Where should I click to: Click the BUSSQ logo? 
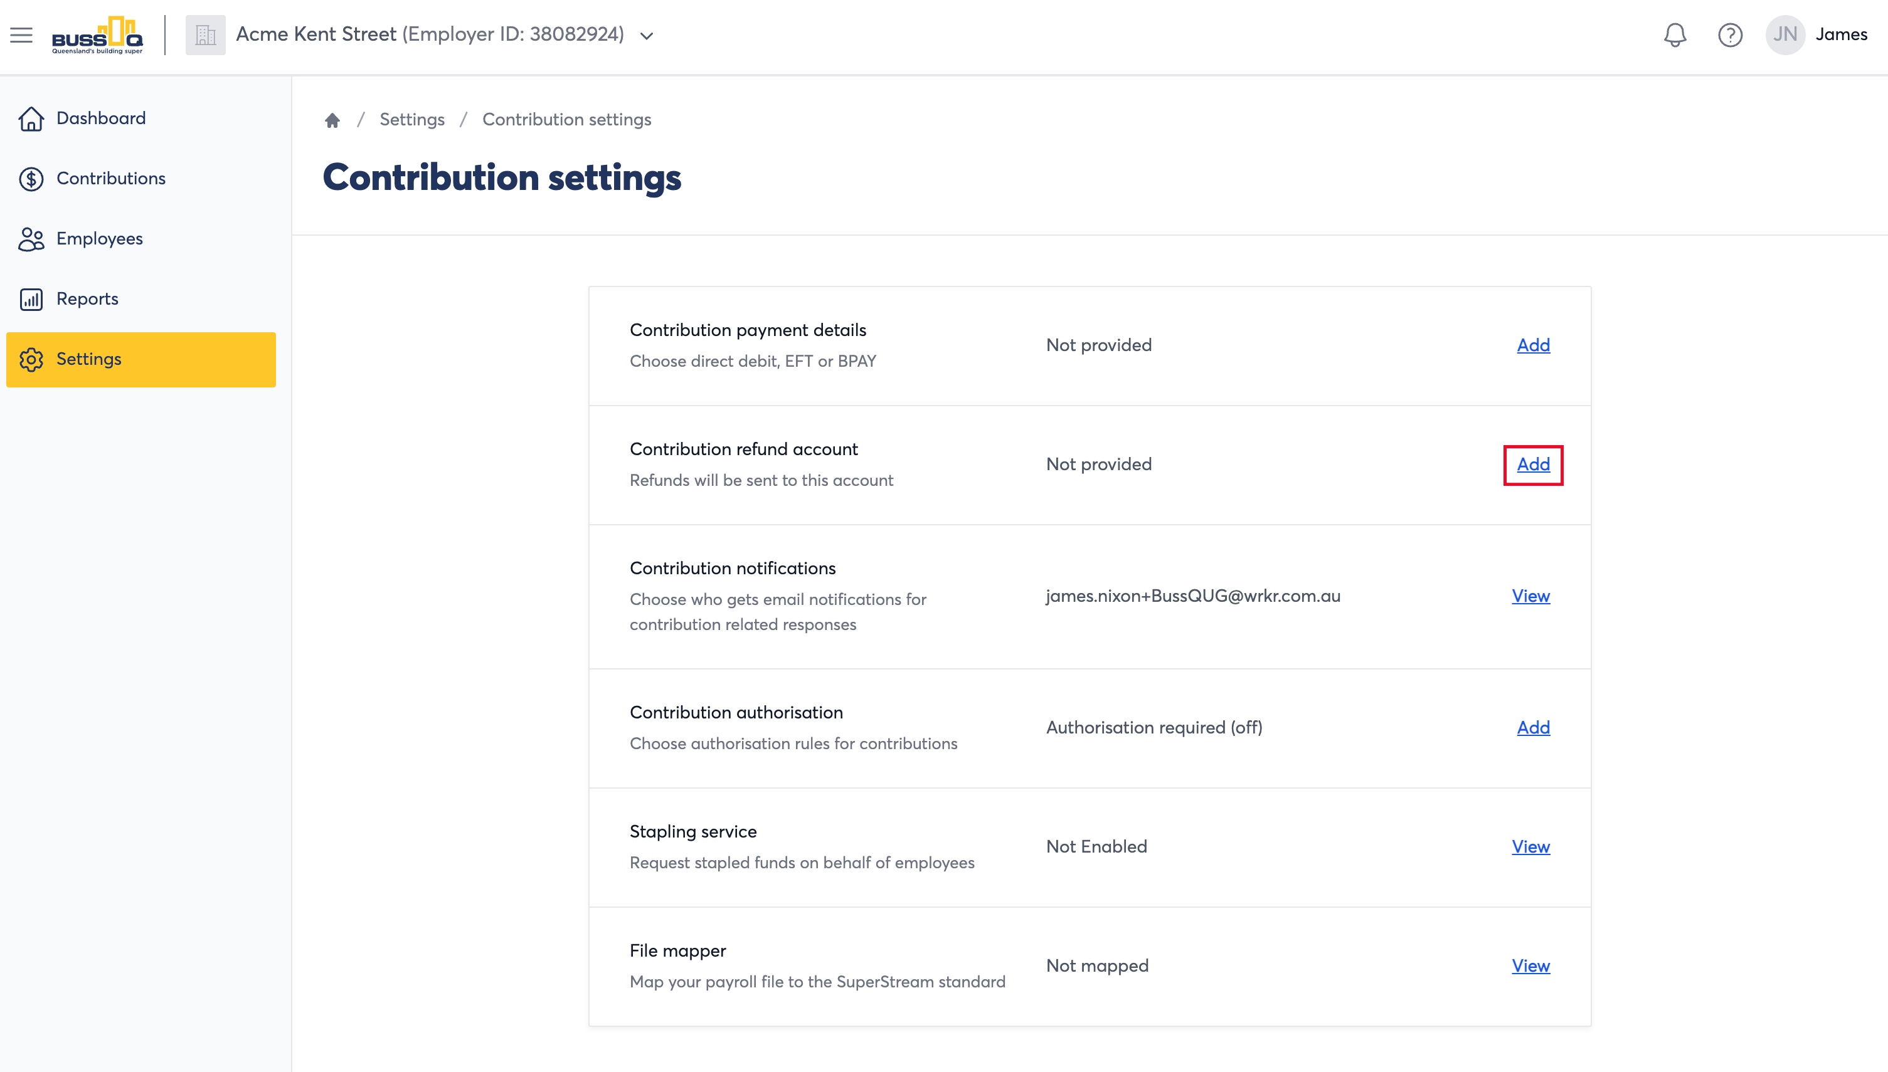pyautogui.click(x=97, y=34)
